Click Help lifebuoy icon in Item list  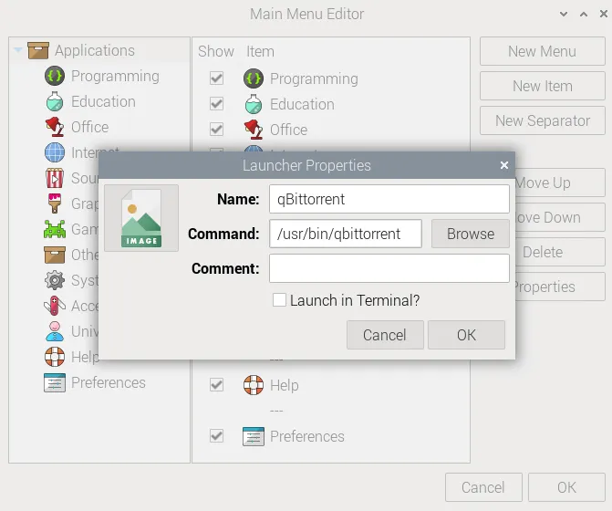coord(254,385)
